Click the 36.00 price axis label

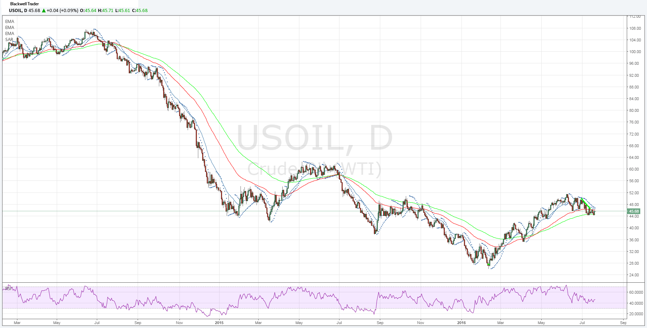click(634, 240)
